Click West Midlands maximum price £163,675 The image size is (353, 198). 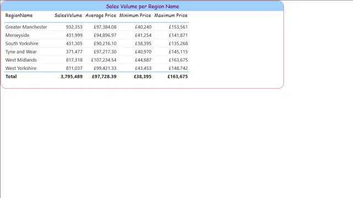pos(178,60)
